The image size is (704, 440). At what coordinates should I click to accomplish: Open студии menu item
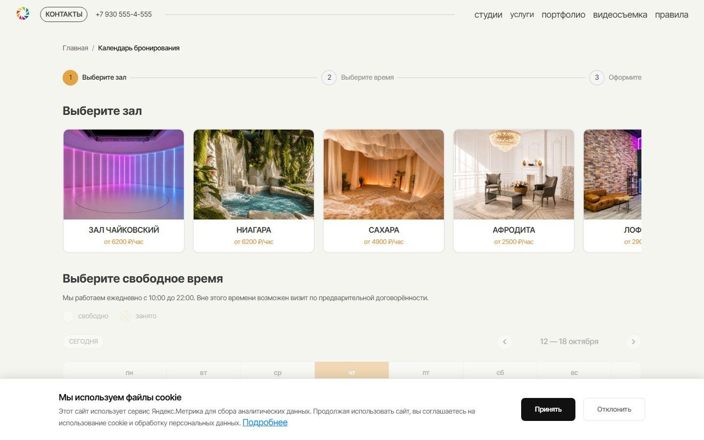click(488, 15)
